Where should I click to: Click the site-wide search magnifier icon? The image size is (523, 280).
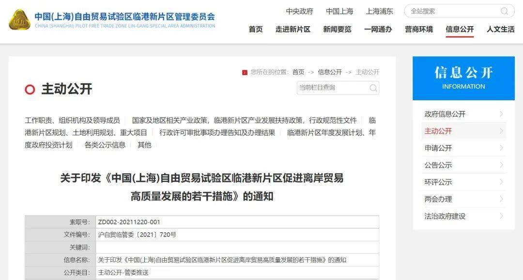[504, 11]
